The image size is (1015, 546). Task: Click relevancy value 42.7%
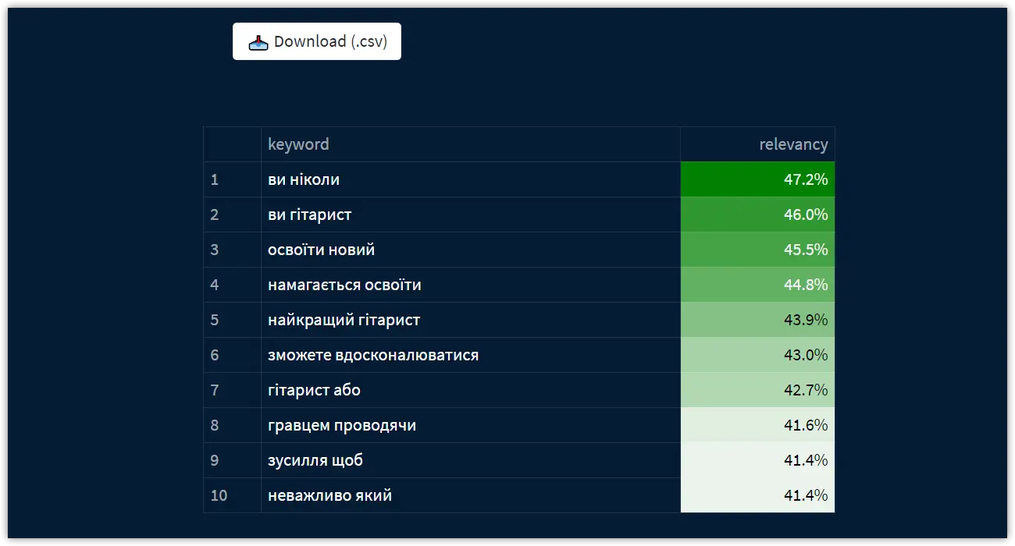coord(757,390)
